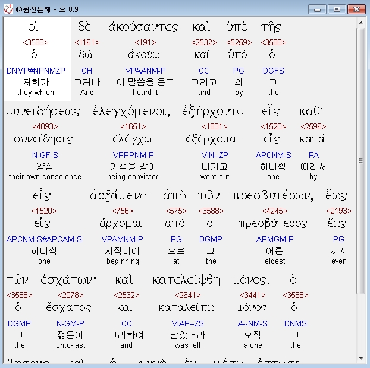
Task: Click the lemma καταλείπω
Action: point(187,308)
